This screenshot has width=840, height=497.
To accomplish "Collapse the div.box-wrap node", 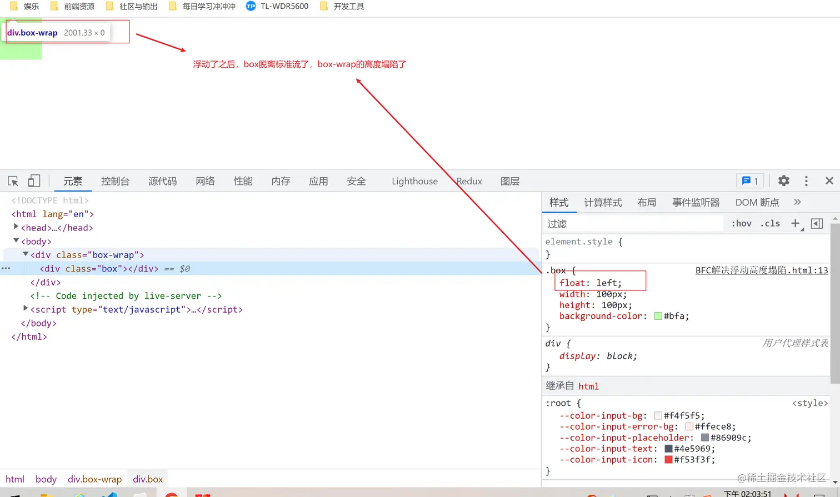I will point(26,254).
